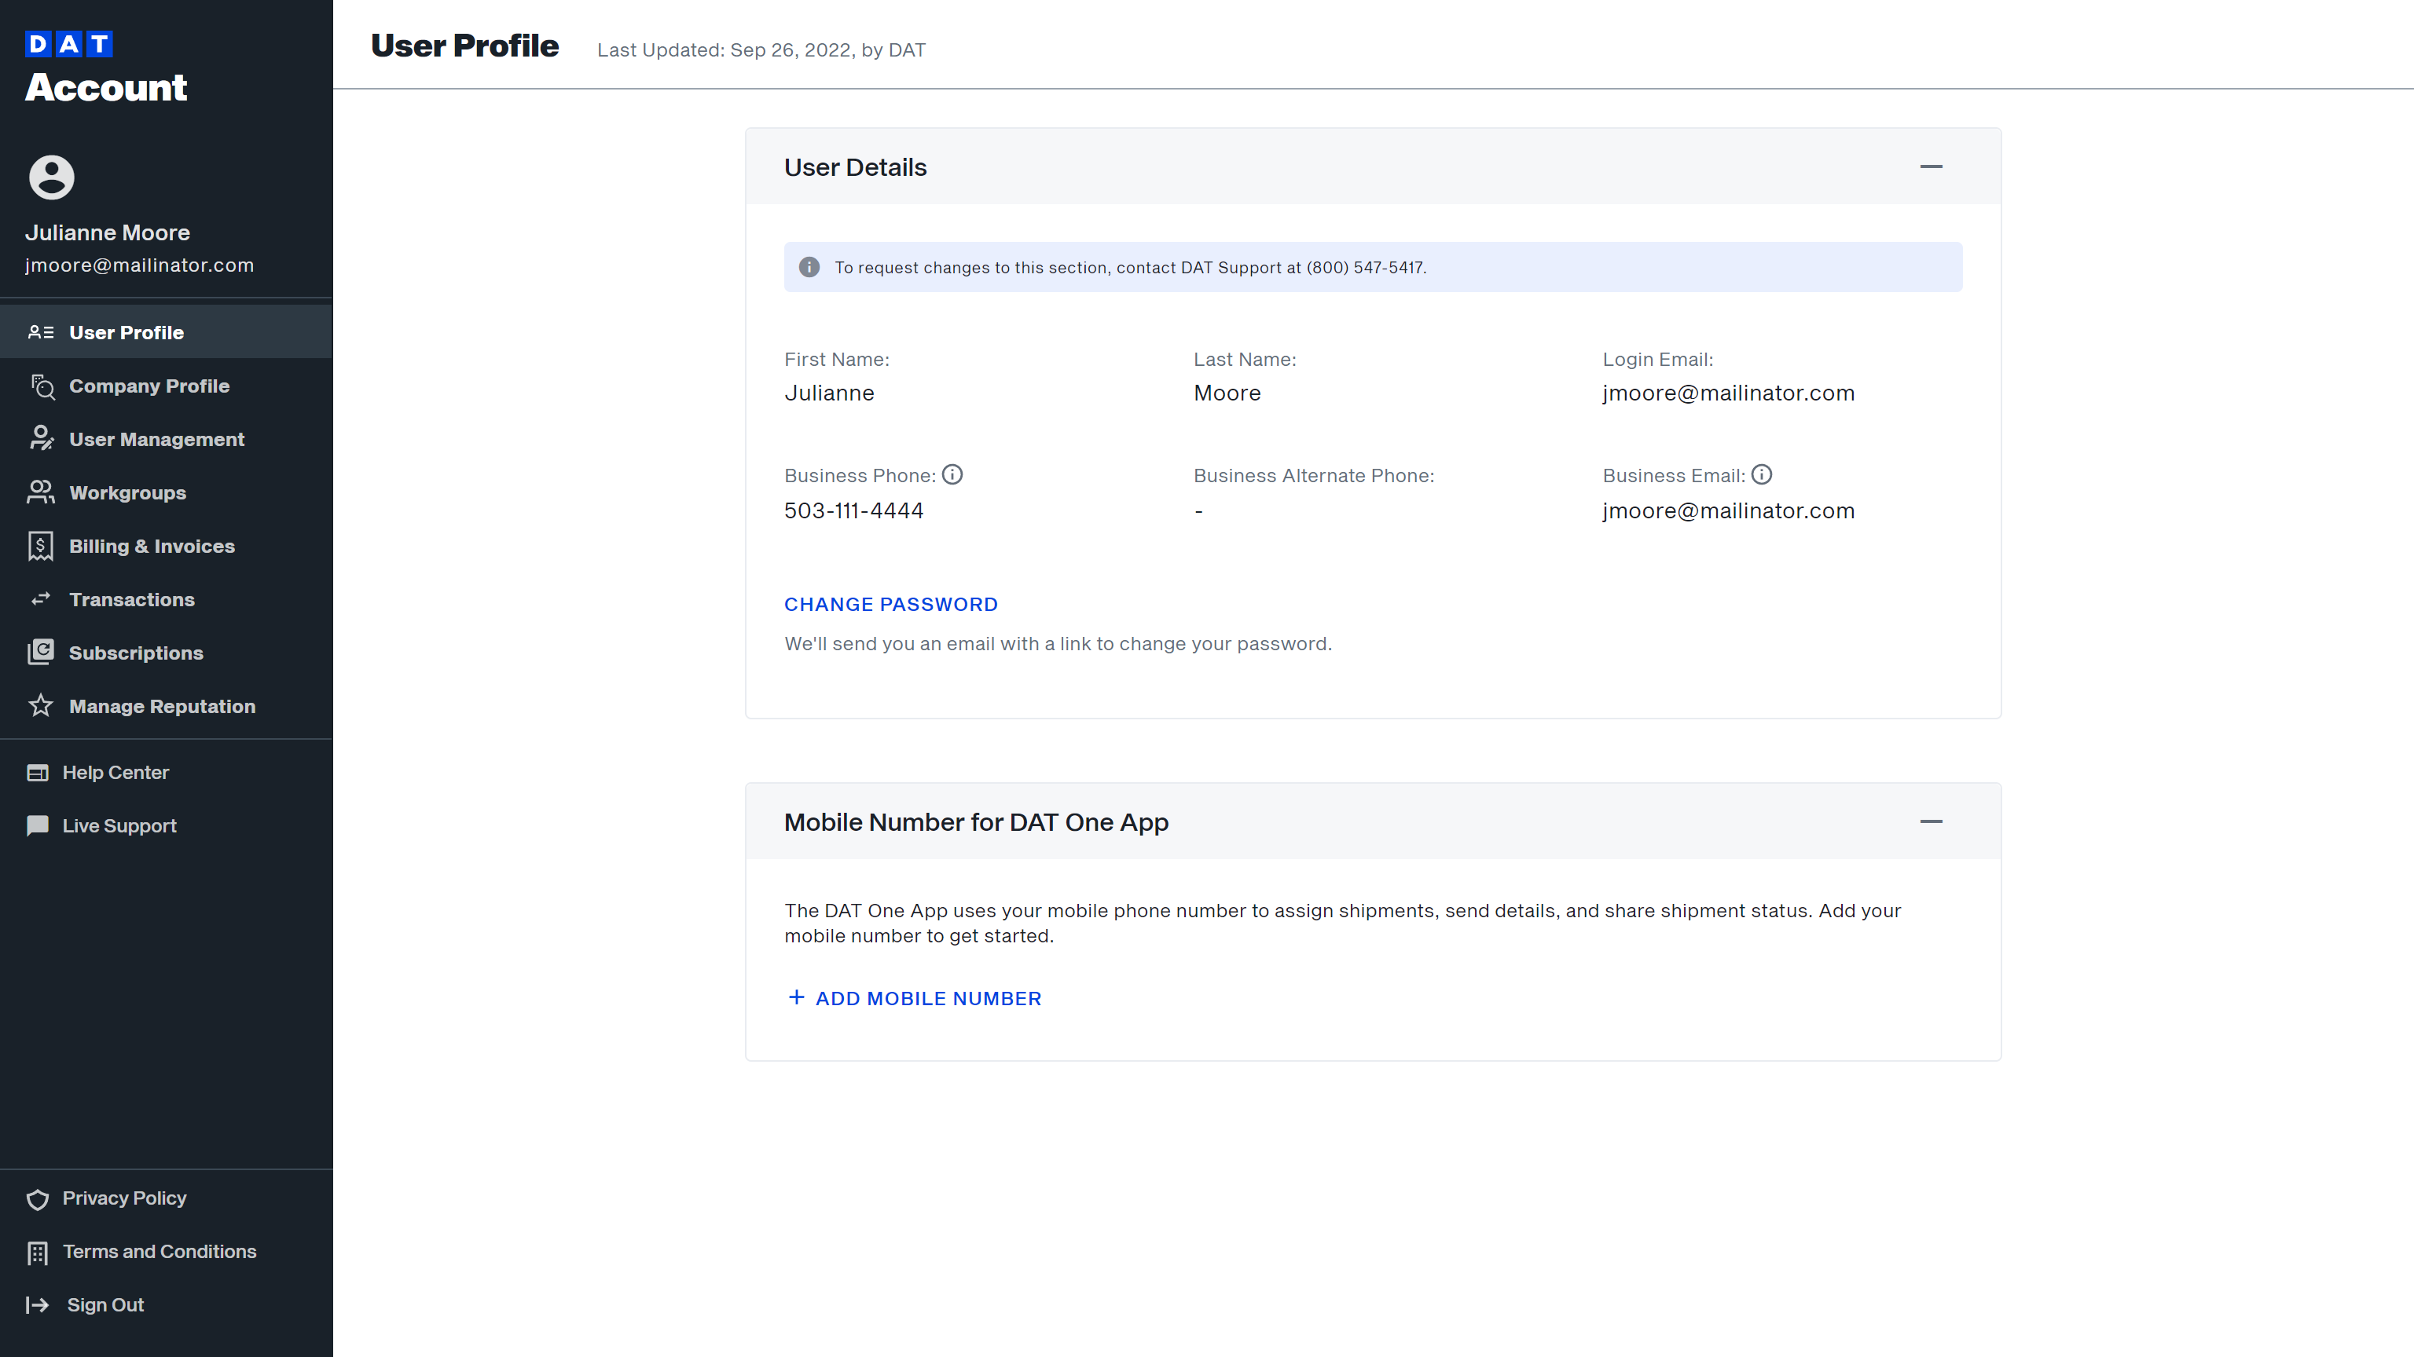The height and width of the screenshot is (1357, 2414).
Task: Open the User Management icon
Action: pos(41,438)
